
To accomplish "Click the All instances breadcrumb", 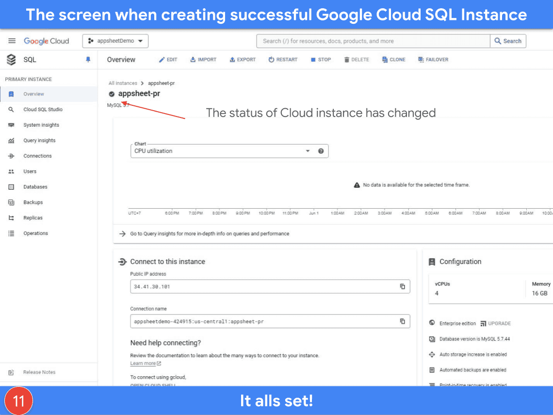I will (x=123, y=83).
